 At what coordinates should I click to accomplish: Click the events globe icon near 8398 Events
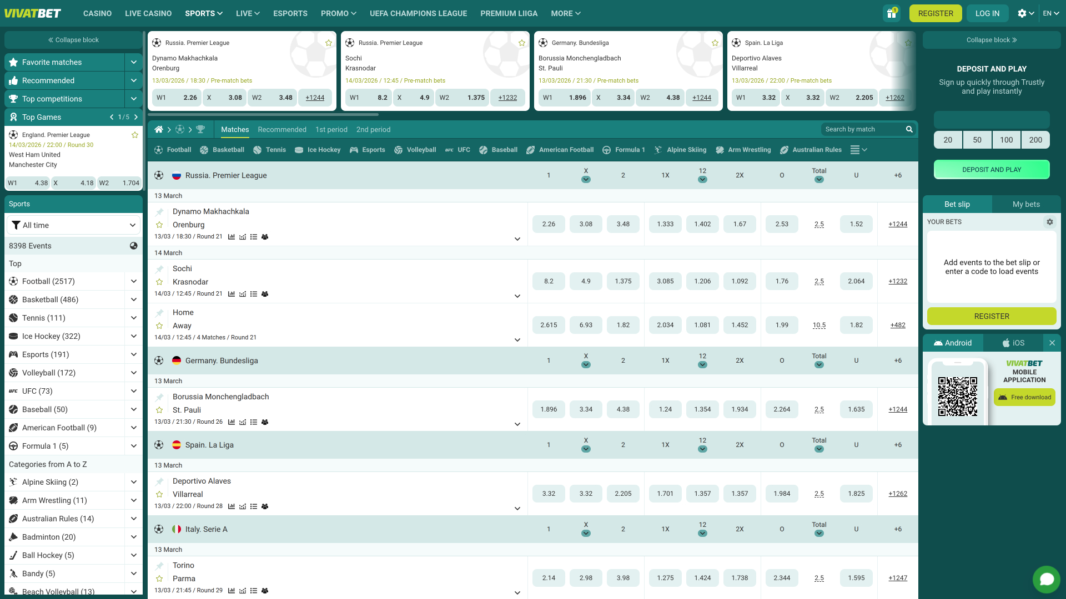(134, 246)
